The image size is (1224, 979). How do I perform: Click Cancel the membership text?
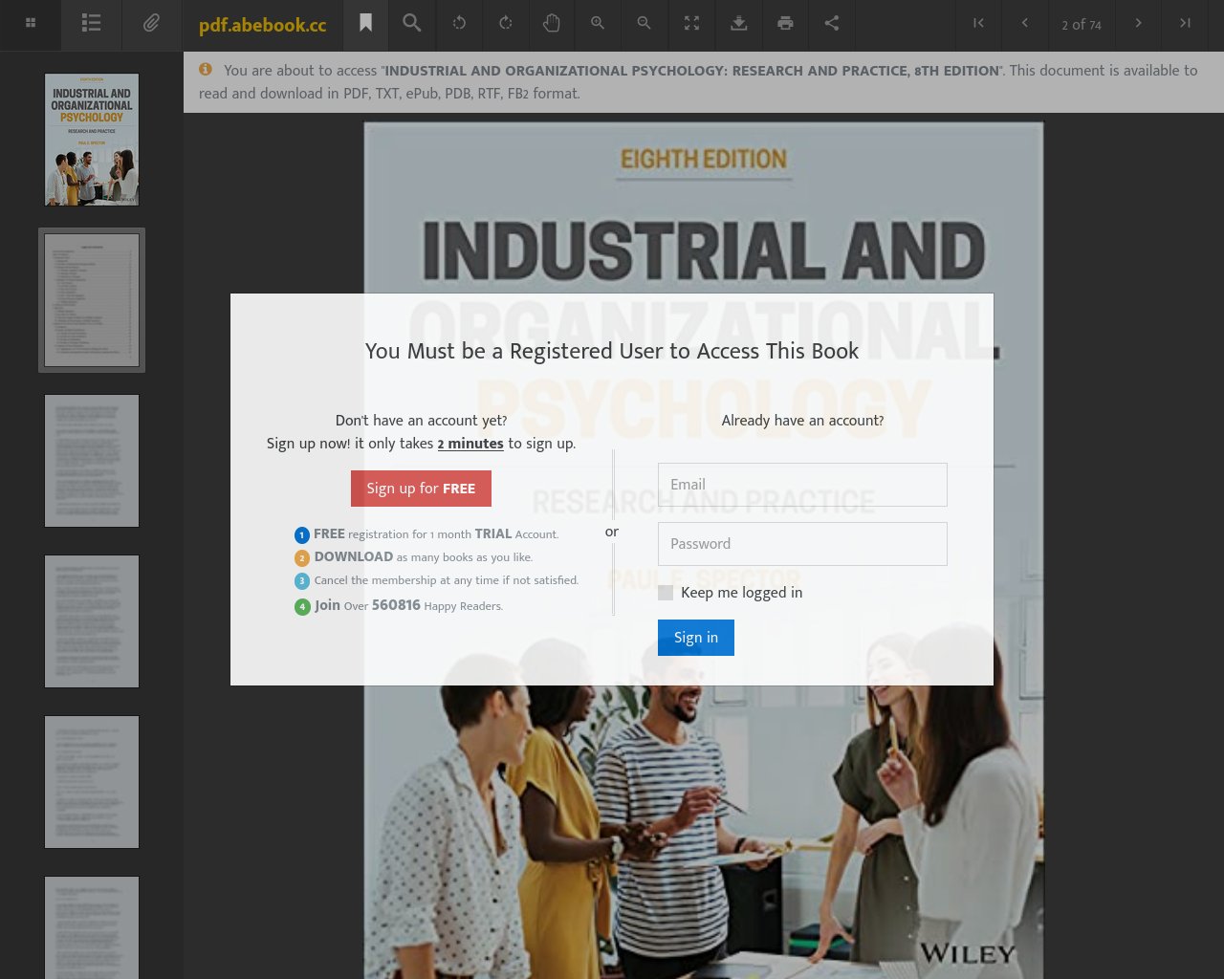coord(447,580)
